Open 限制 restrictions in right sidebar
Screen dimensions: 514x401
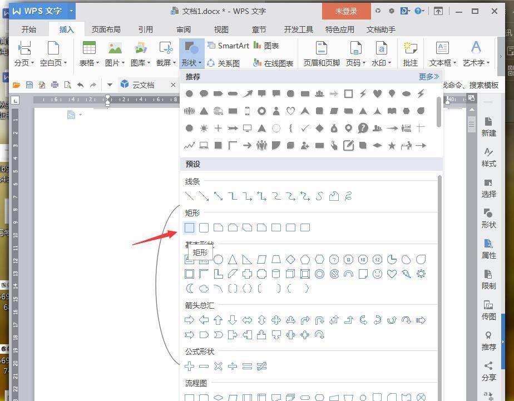click(488, 279)
